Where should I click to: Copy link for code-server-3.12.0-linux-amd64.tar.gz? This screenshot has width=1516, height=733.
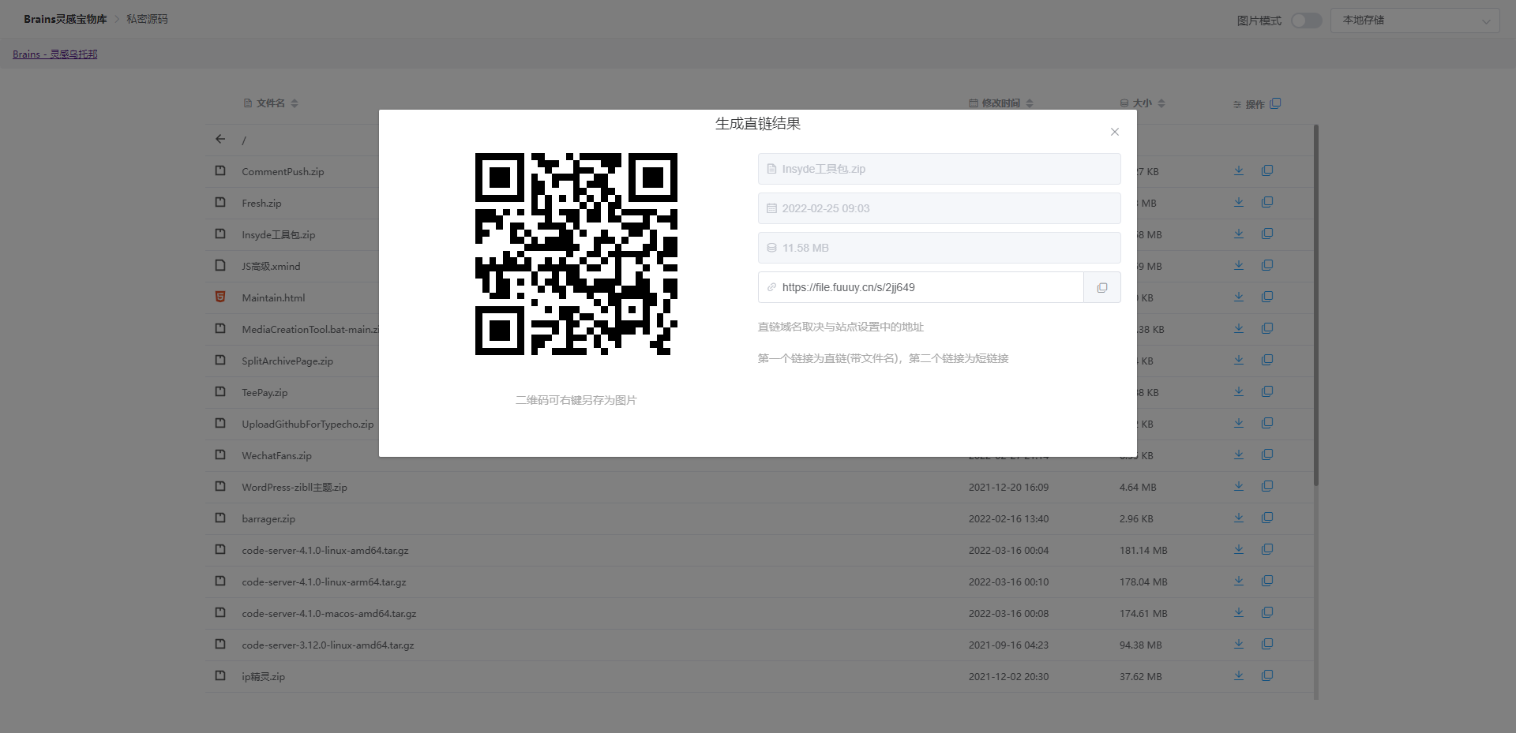1267,644
